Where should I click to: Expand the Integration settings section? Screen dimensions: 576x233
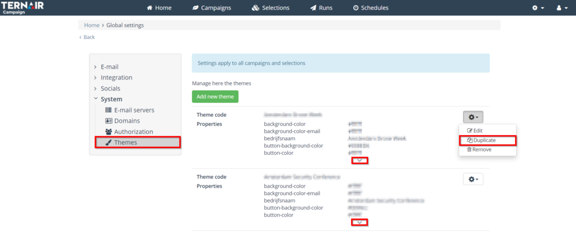(x=116, y=78)
